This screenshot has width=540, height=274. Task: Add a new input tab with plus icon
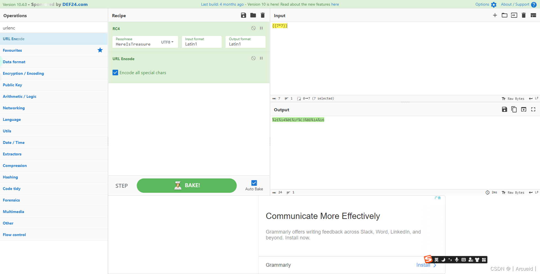(x=495, y=15)
